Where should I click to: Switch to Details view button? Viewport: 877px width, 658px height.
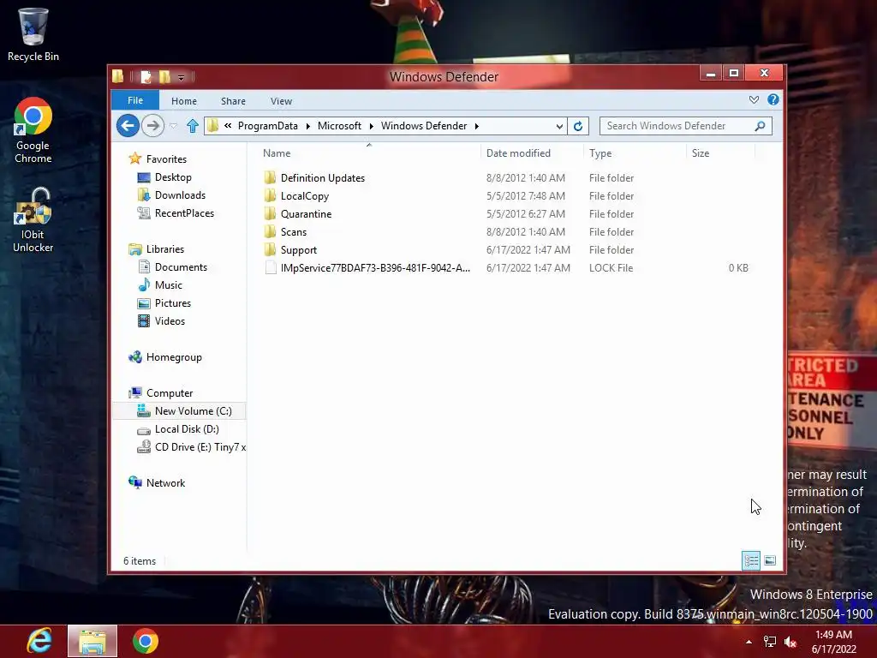coord(750,560)
